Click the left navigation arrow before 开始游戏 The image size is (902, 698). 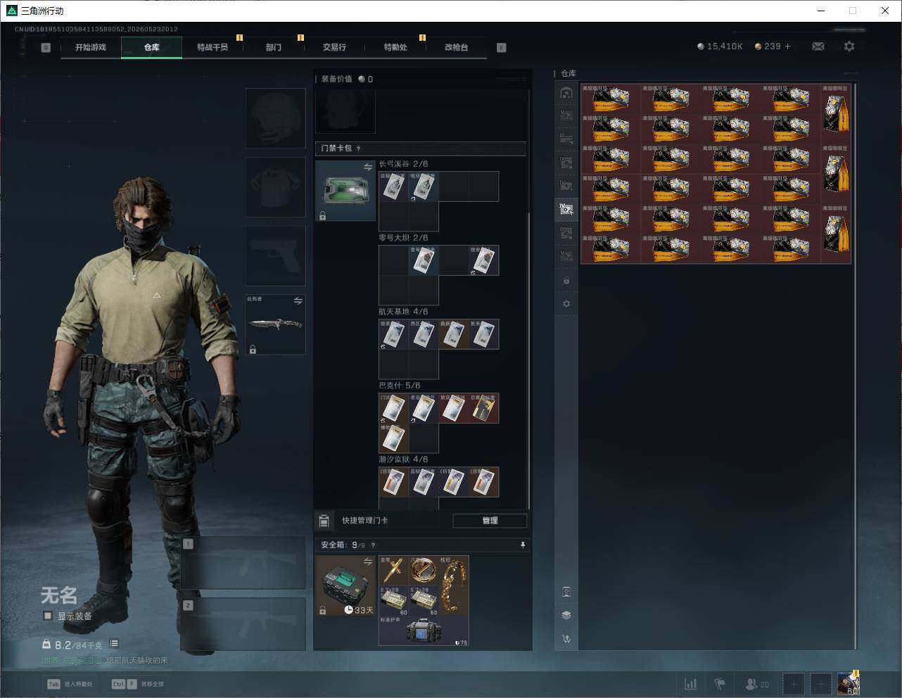pyautogui.click(x=46, y=48)
